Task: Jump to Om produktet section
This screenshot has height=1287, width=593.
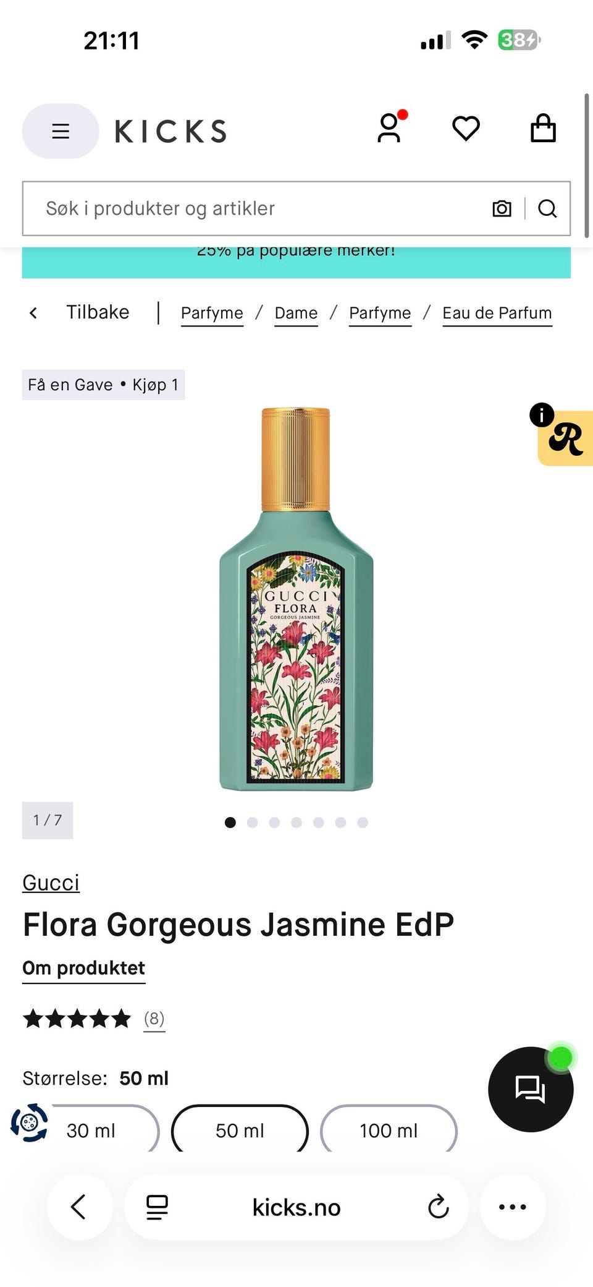Action: (x=84, y=968)
